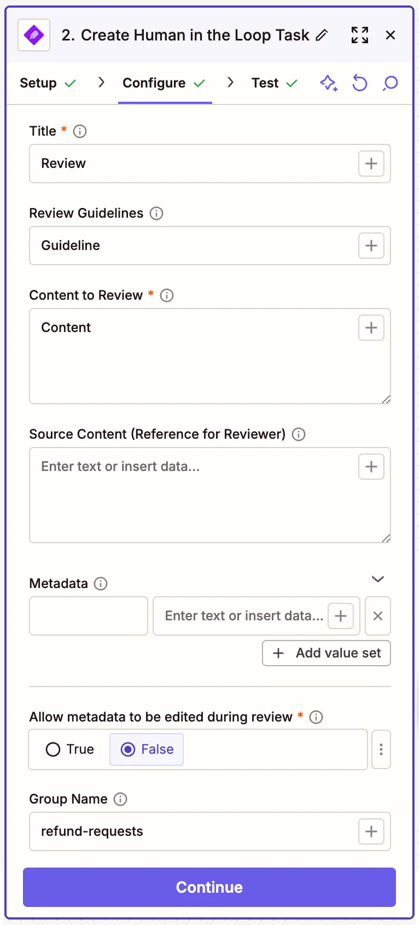
Task: Click the AI sparkle icon
Action: [328, 83]
